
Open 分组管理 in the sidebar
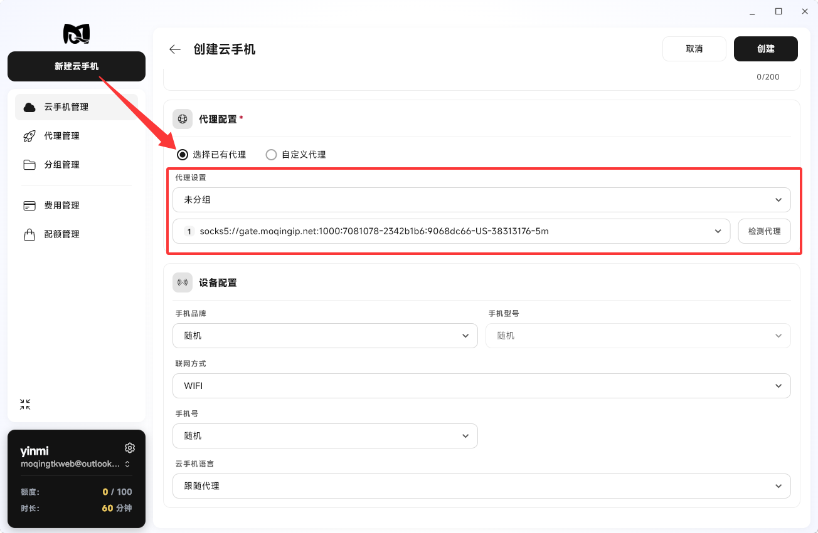click(x=77, y=165)
